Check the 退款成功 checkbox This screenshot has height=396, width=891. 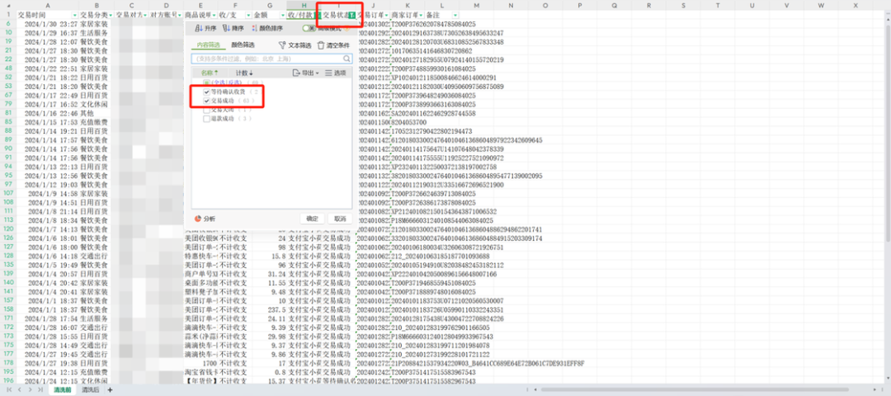pyautogui.click(x=207, y=119)
